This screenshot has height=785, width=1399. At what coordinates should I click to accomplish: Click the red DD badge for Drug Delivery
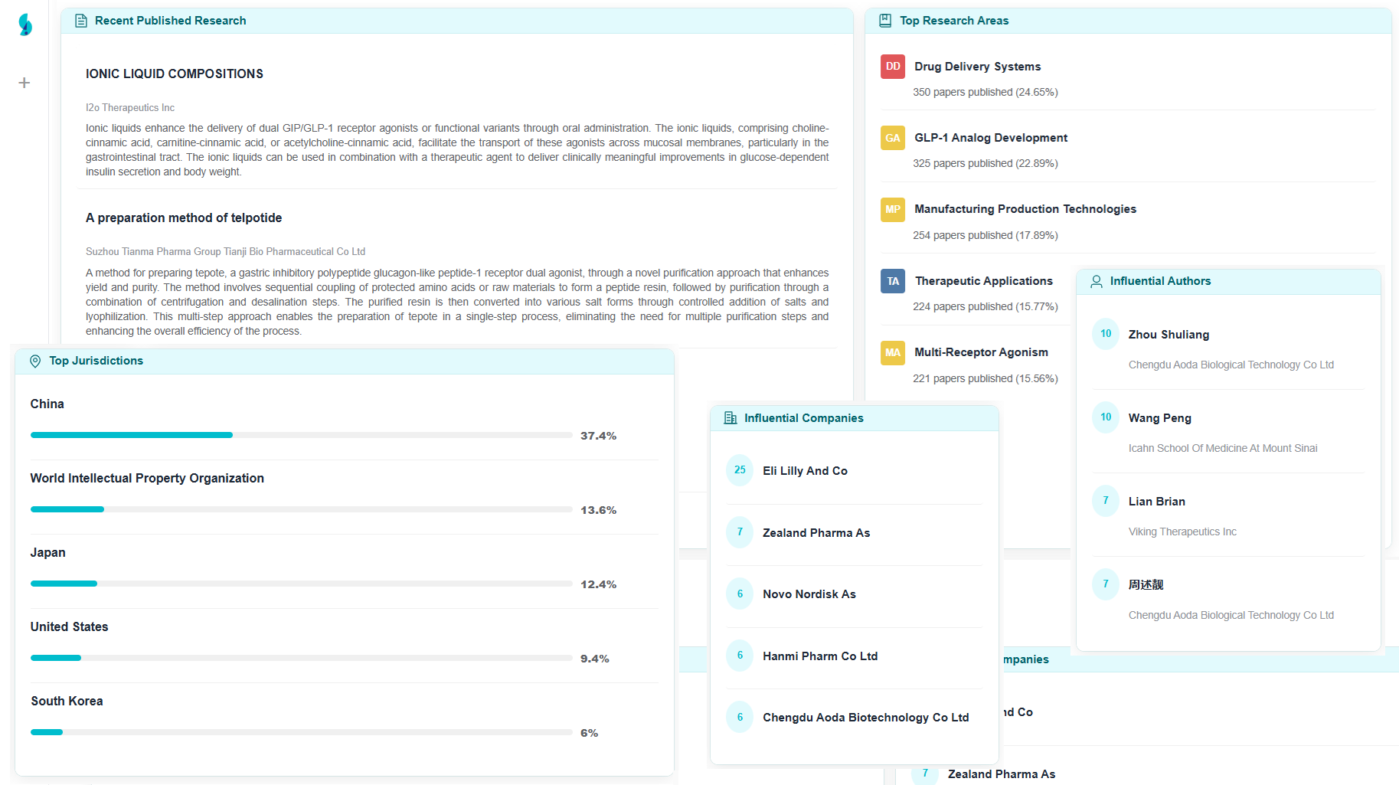point(893,67)
